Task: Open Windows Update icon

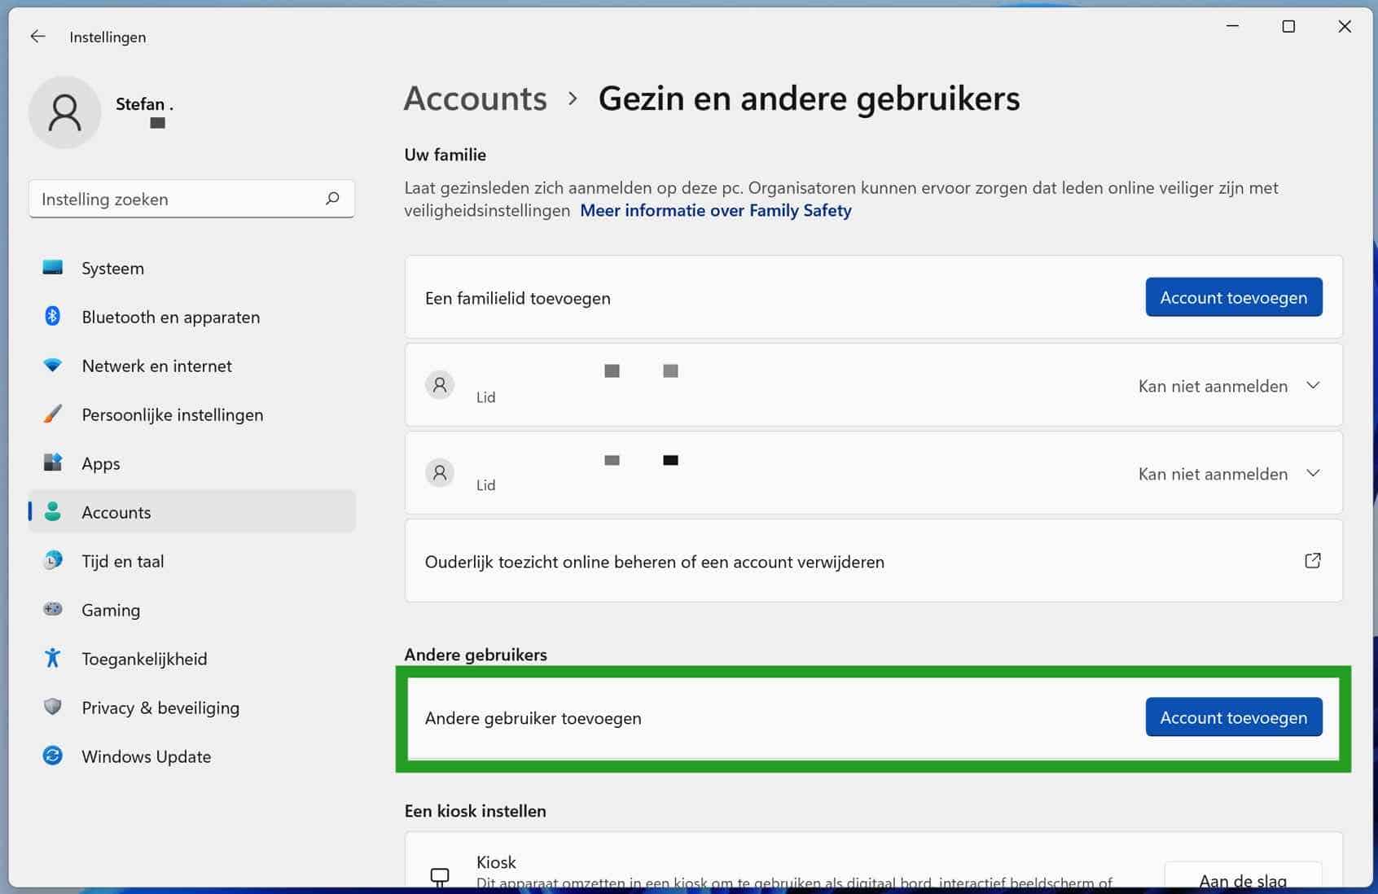Action: tap(53, 756)
